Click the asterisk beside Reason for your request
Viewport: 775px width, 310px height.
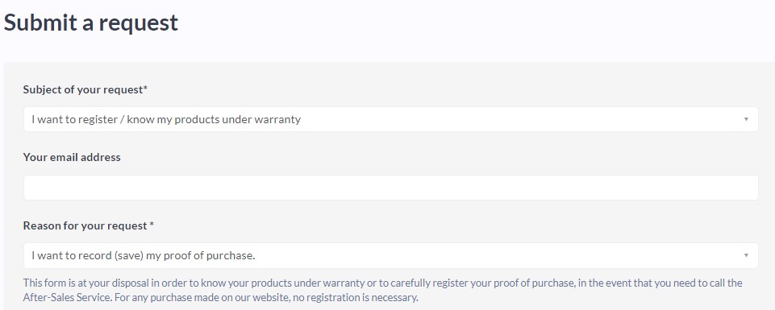[x=152, y=225]
